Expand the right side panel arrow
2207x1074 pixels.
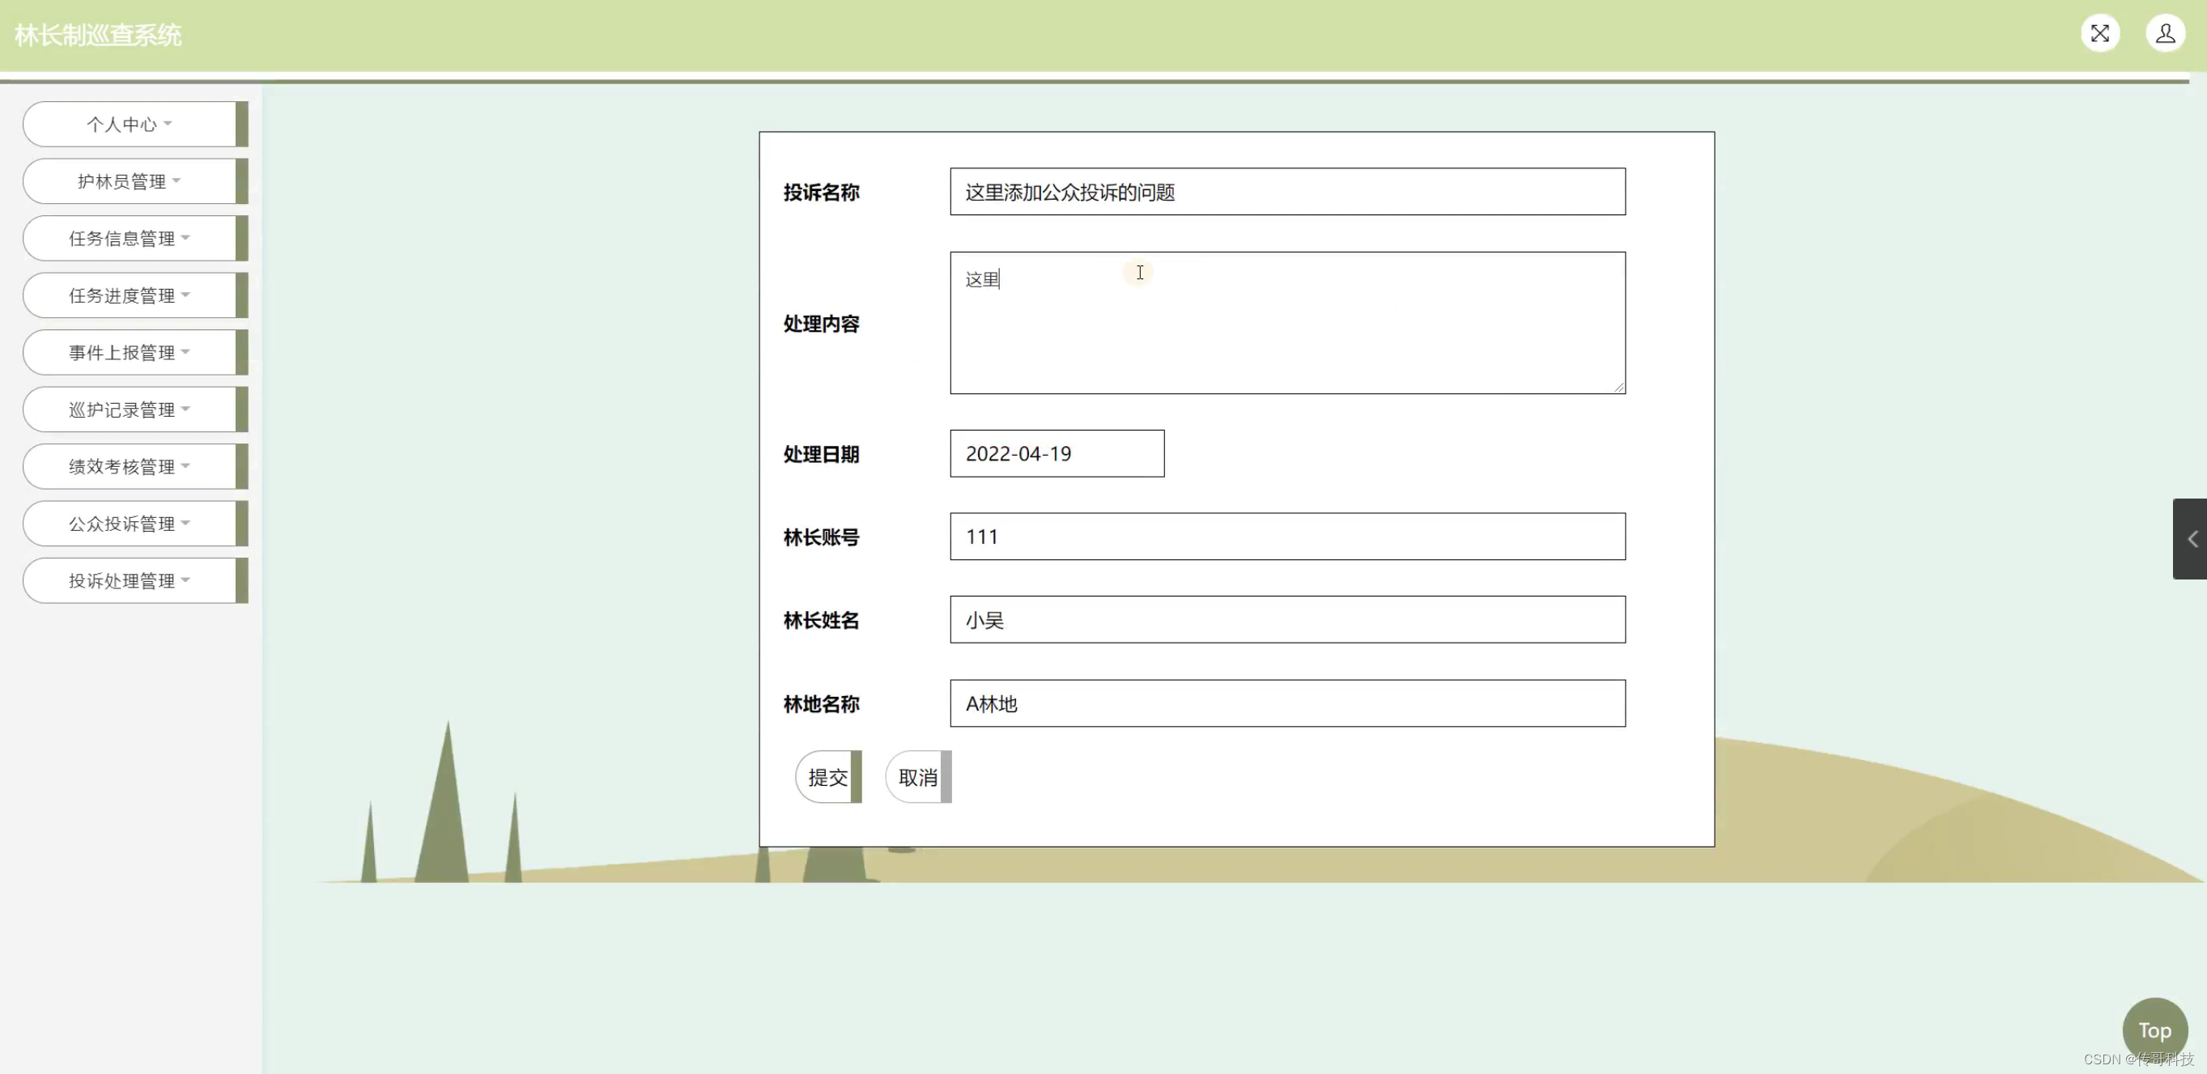tap(2192, 539)
